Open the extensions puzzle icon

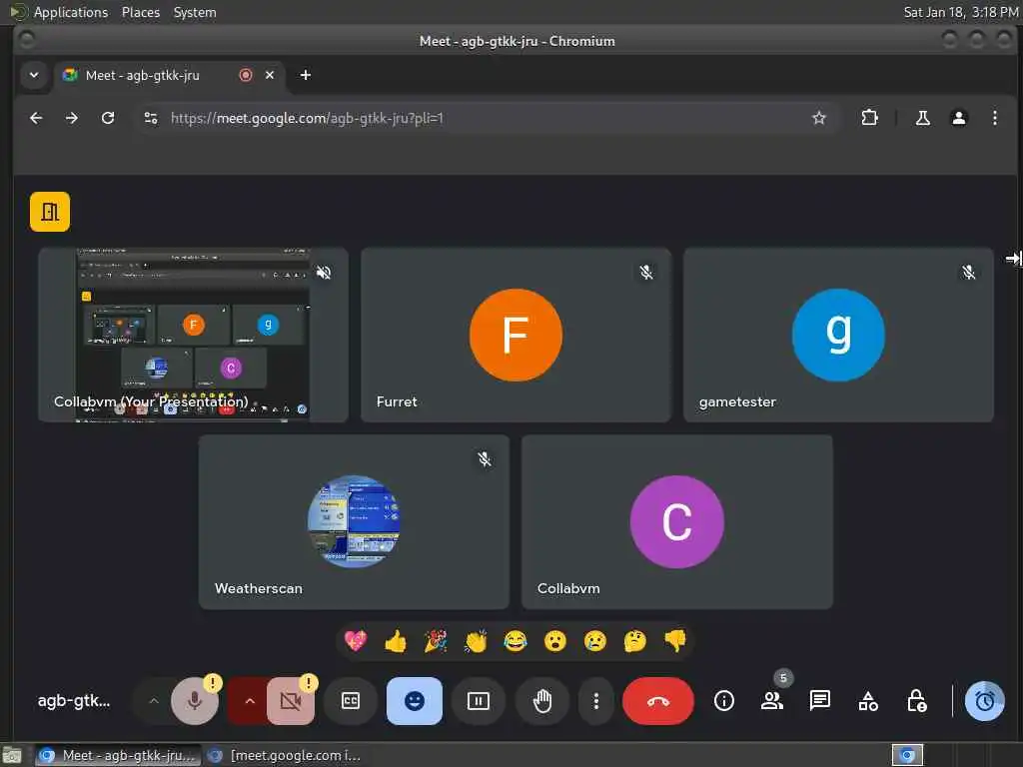tap(869, 118)
